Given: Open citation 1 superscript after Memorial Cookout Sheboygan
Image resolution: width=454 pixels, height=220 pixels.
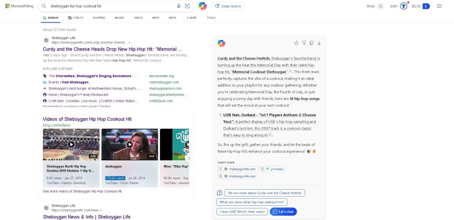Looking at the screenshot, I should pyautogui.click(x=290, y=71).
